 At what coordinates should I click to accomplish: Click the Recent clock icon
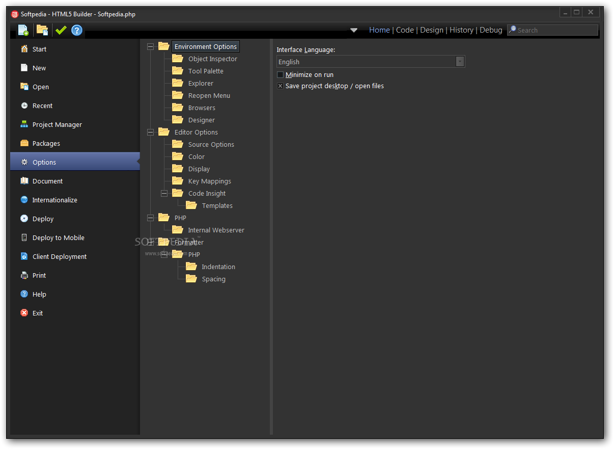pos(24,105)
